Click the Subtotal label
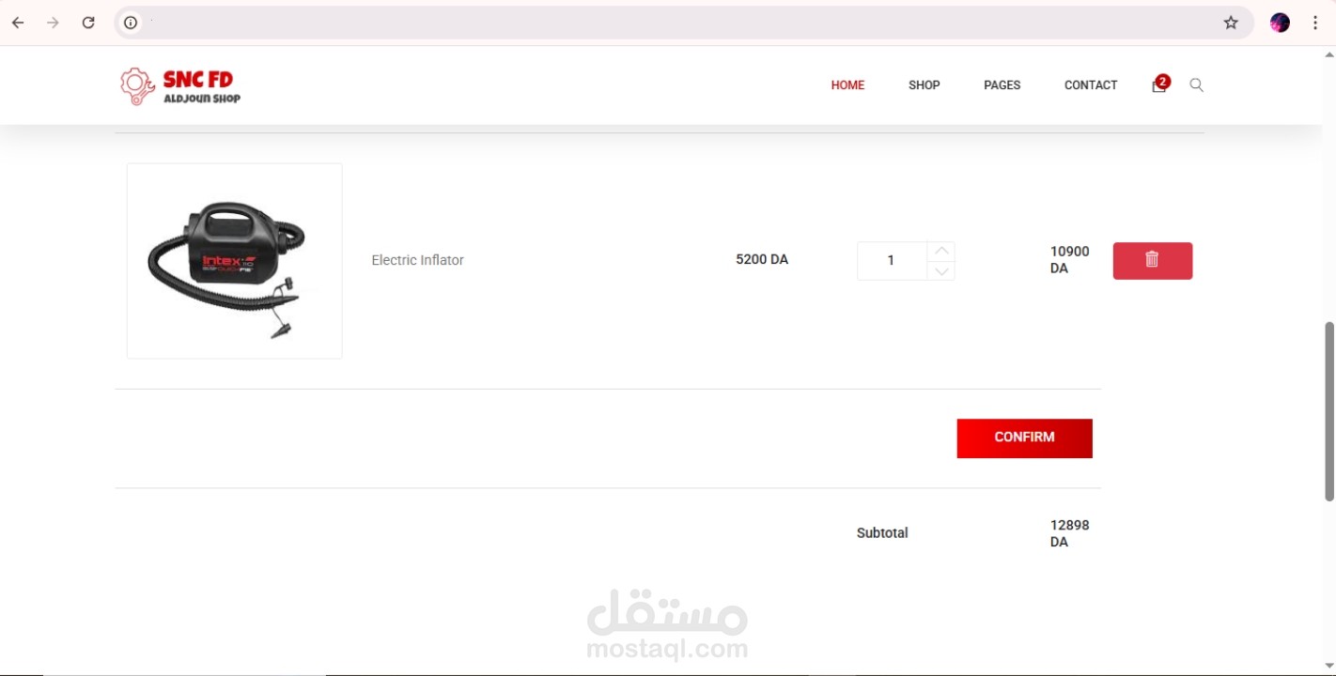The width and height of the screenshot is (1336, 676). point(882,533)
